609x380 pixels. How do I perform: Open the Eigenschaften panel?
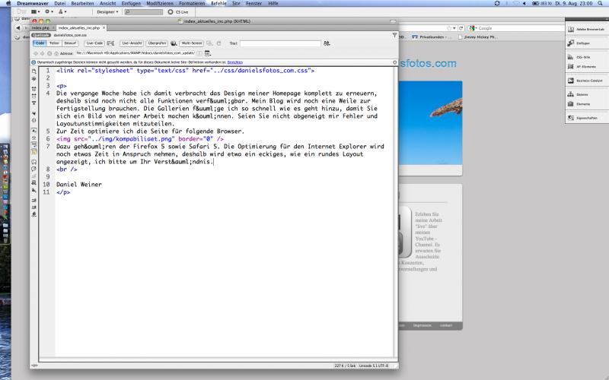pos(585,118)
